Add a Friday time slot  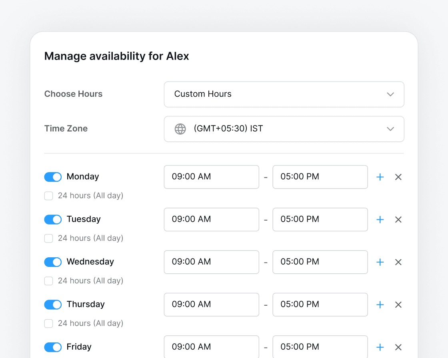click(x=380, y=347)
